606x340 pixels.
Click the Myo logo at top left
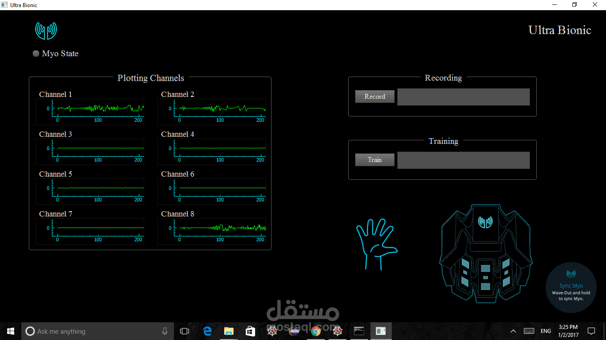click(46, 30)
